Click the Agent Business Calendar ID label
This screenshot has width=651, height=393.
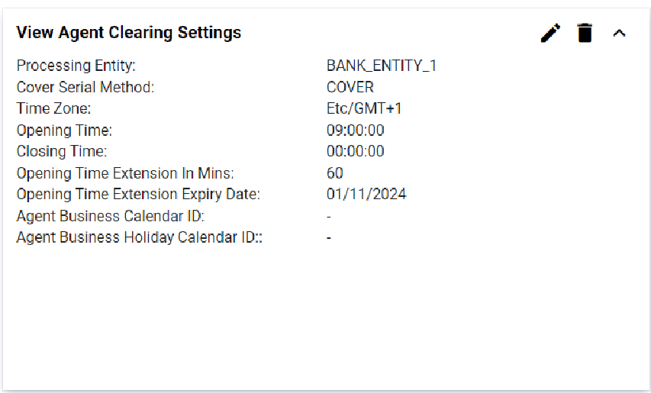tap(110, 216)
